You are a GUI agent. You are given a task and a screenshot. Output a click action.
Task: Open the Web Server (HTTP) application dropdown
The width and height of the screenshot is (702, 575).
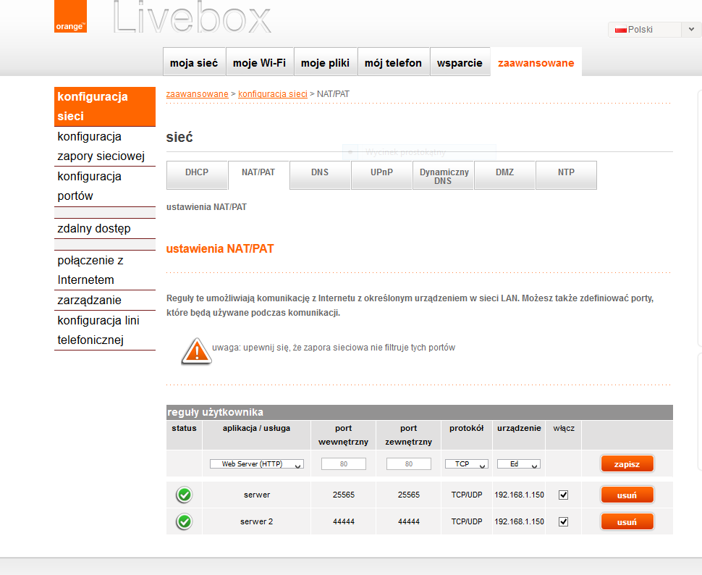[x=256, y=464]
